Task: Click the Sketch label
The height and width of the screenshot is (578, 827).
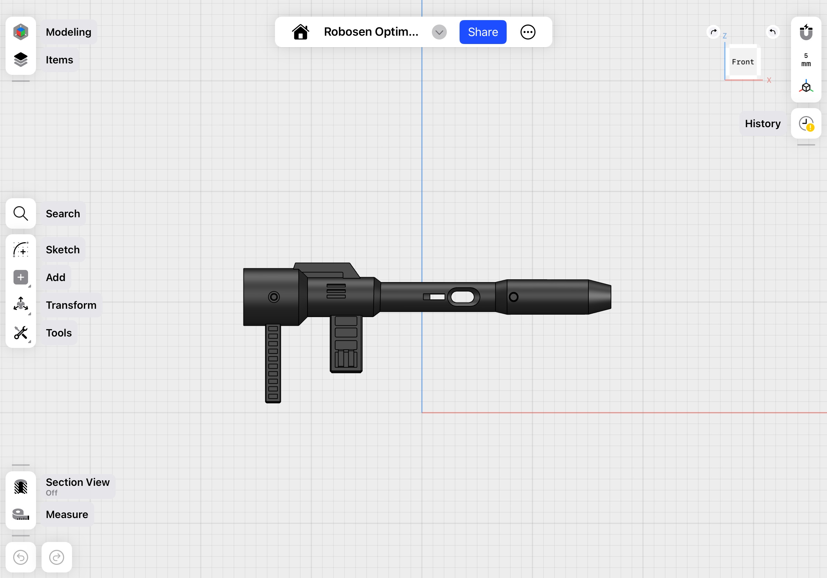Action: (x=63, y=250)
